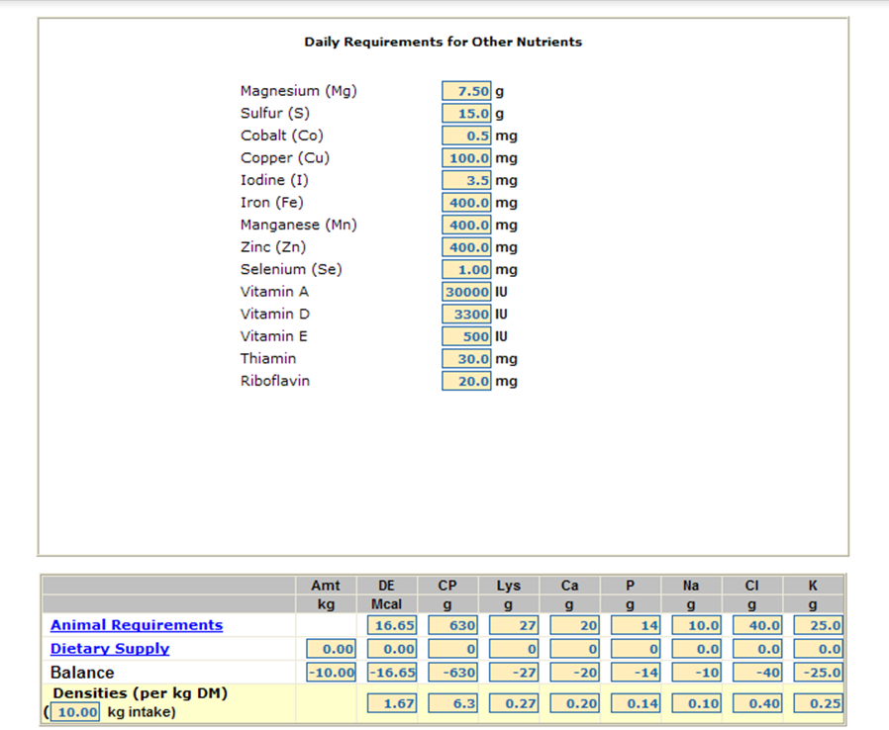889x730 pixels.
Task: Select the Riboflavin value field
Action: pos(466,381)
